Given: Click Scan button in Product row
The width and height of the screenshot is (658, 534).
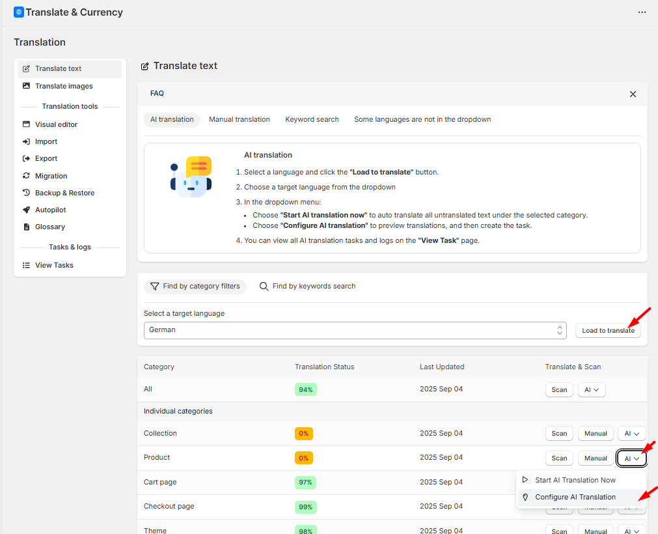Looking at the screenshot, I should pos(559,458).
